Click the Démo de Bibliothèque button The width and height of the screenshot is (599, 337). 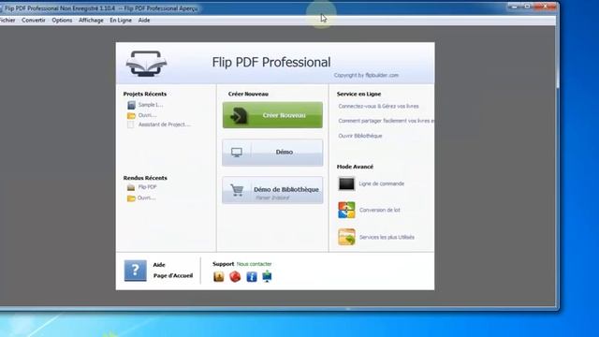tap(272, 190)
